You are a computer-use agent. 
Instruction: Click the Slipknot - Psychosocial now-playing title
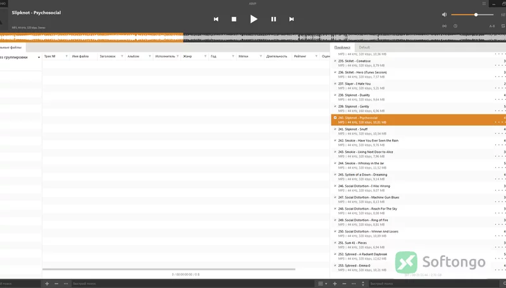pyautogui.click(x=36, y=13)
